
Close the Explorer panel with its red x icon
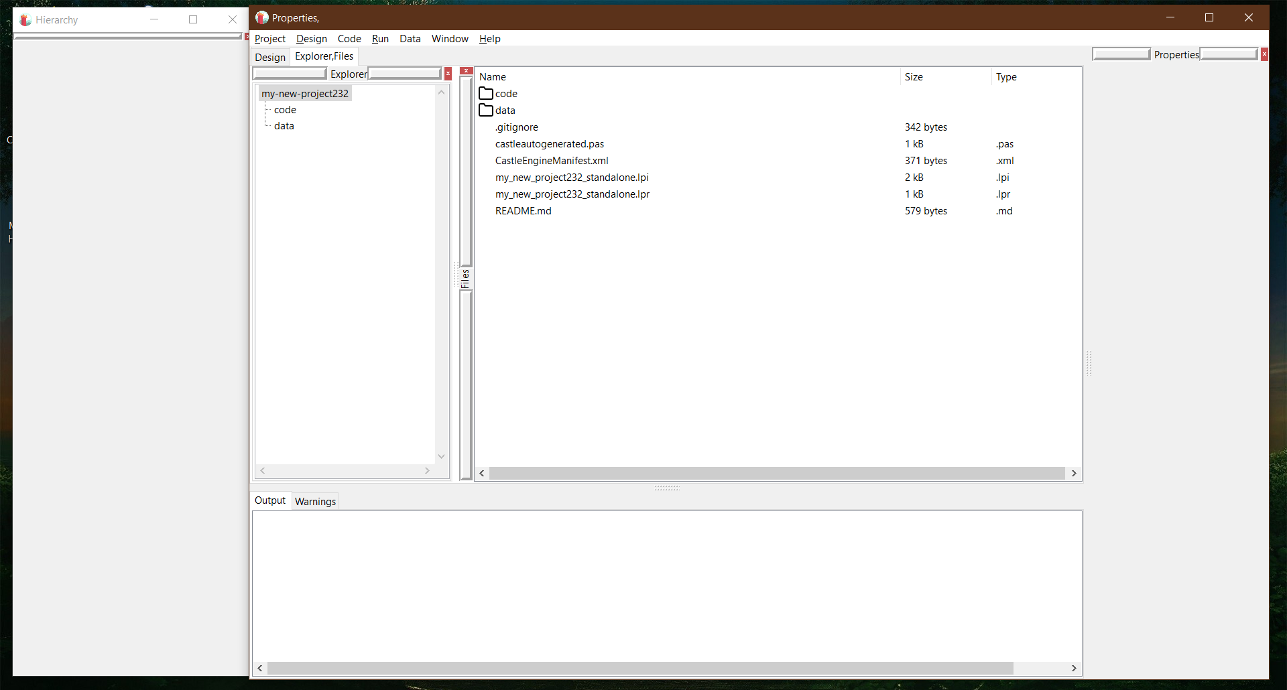click(x=448, y=73)
